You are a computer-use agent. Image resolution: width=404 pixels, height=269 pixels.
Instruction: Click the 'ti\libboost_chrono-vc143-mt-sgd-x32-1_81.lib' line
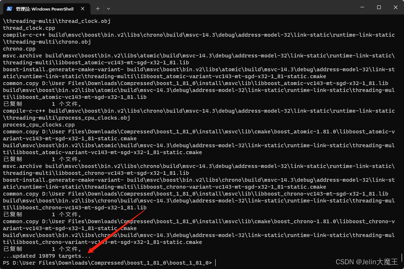(75, 207)
